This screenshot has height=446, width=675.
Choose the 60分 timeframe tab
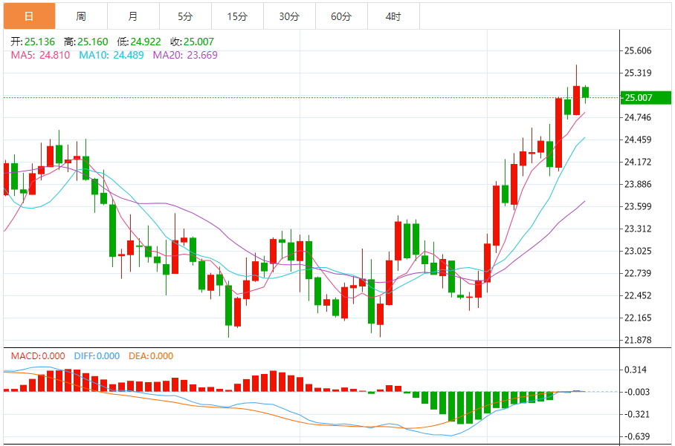[x=341, y=16]
